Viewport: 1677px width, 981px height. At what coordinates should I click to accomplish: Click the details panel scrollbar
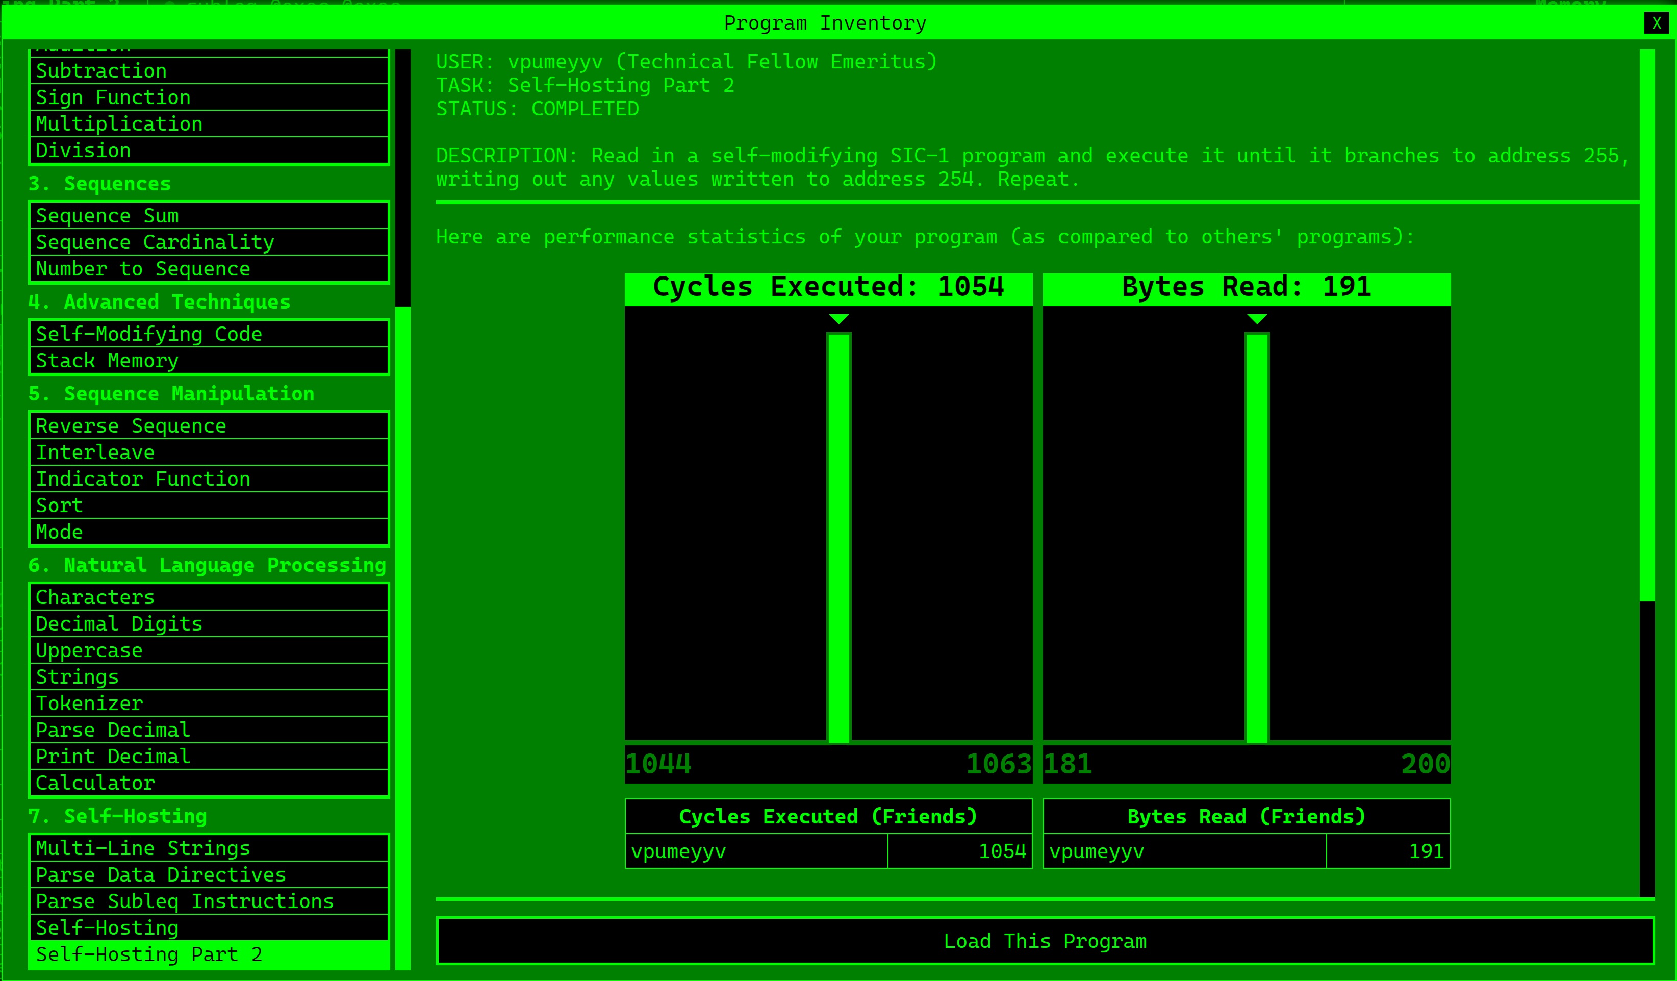point(1646,326)
